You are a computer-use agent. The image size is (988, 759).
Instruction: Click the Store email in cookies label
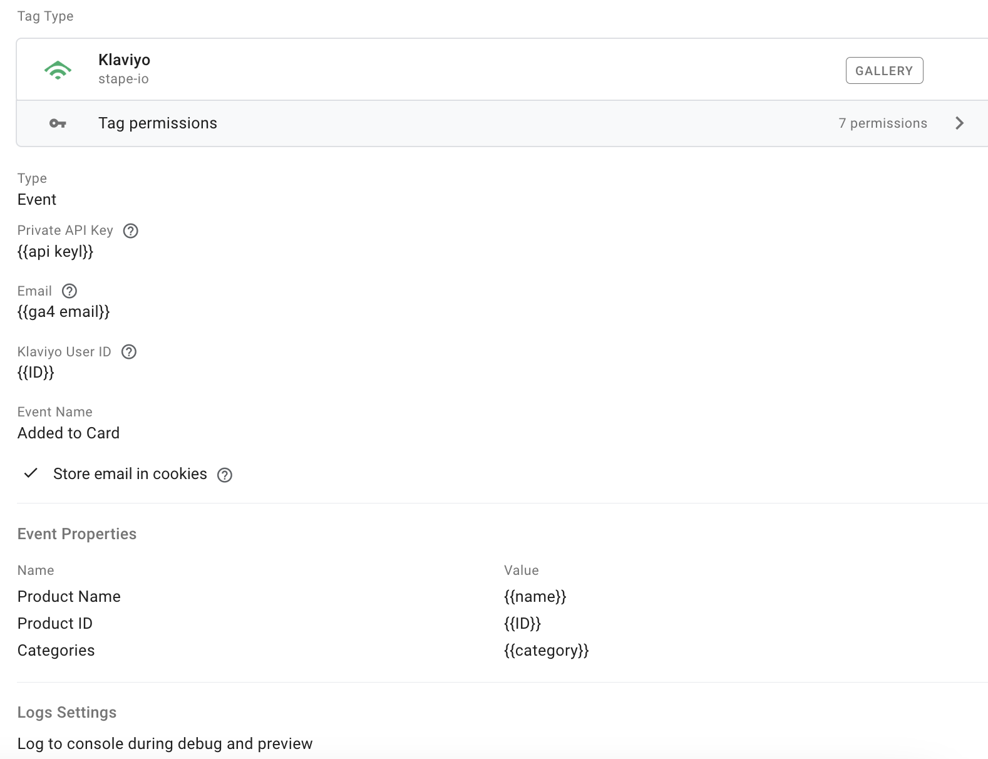pyautogui.click(x=130, y=474)
